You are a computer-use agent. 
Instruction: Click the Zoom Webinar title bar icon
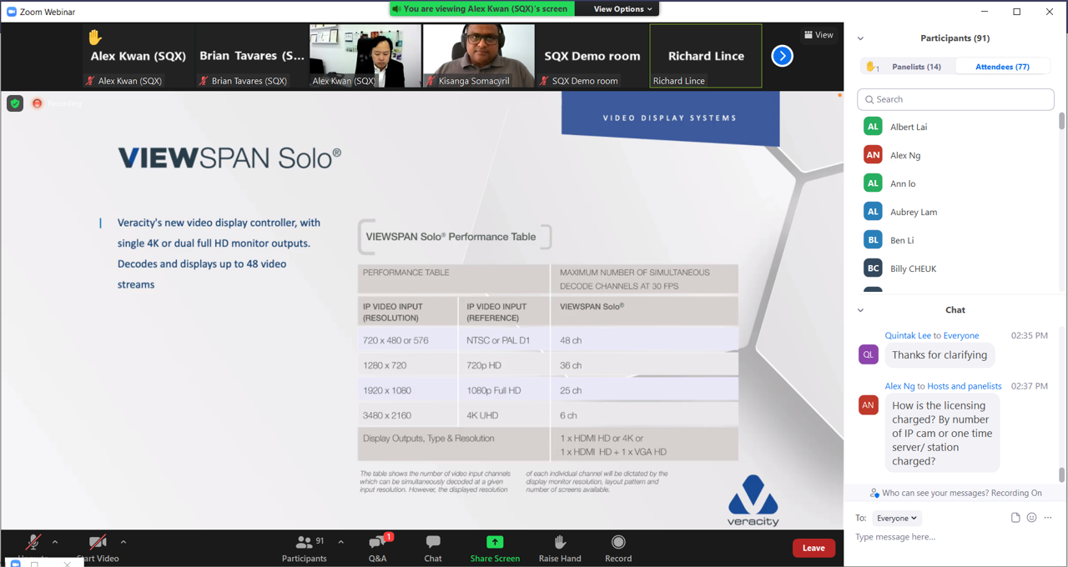pos(12,12)
